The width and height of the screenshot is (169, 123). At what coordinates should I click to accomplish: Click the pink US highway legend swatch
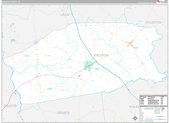149,119
